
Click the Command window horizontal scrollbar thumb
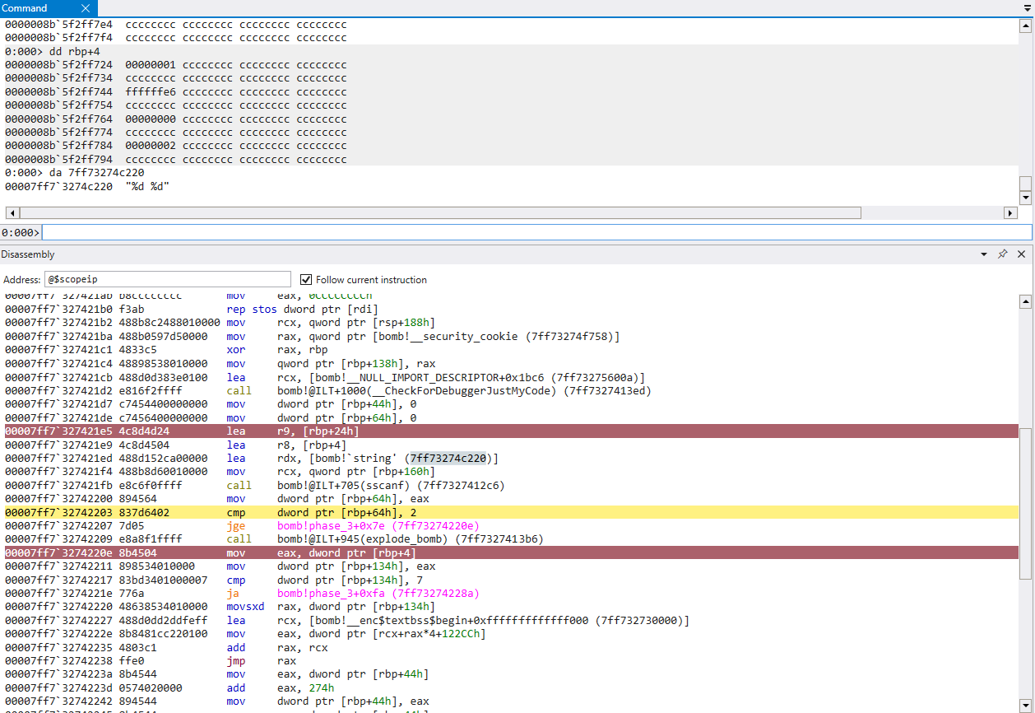point(439,213)
